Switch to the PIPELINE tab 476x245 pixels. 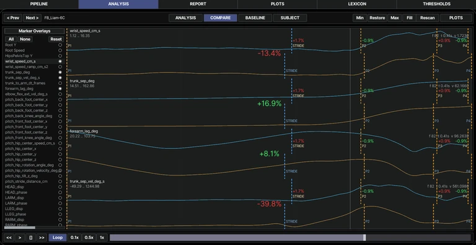point(39,4)
